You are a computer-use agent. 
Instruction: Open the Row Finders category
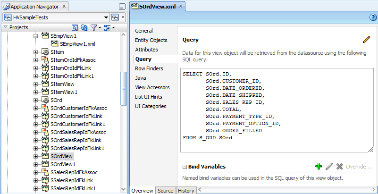tap(149, 68)
